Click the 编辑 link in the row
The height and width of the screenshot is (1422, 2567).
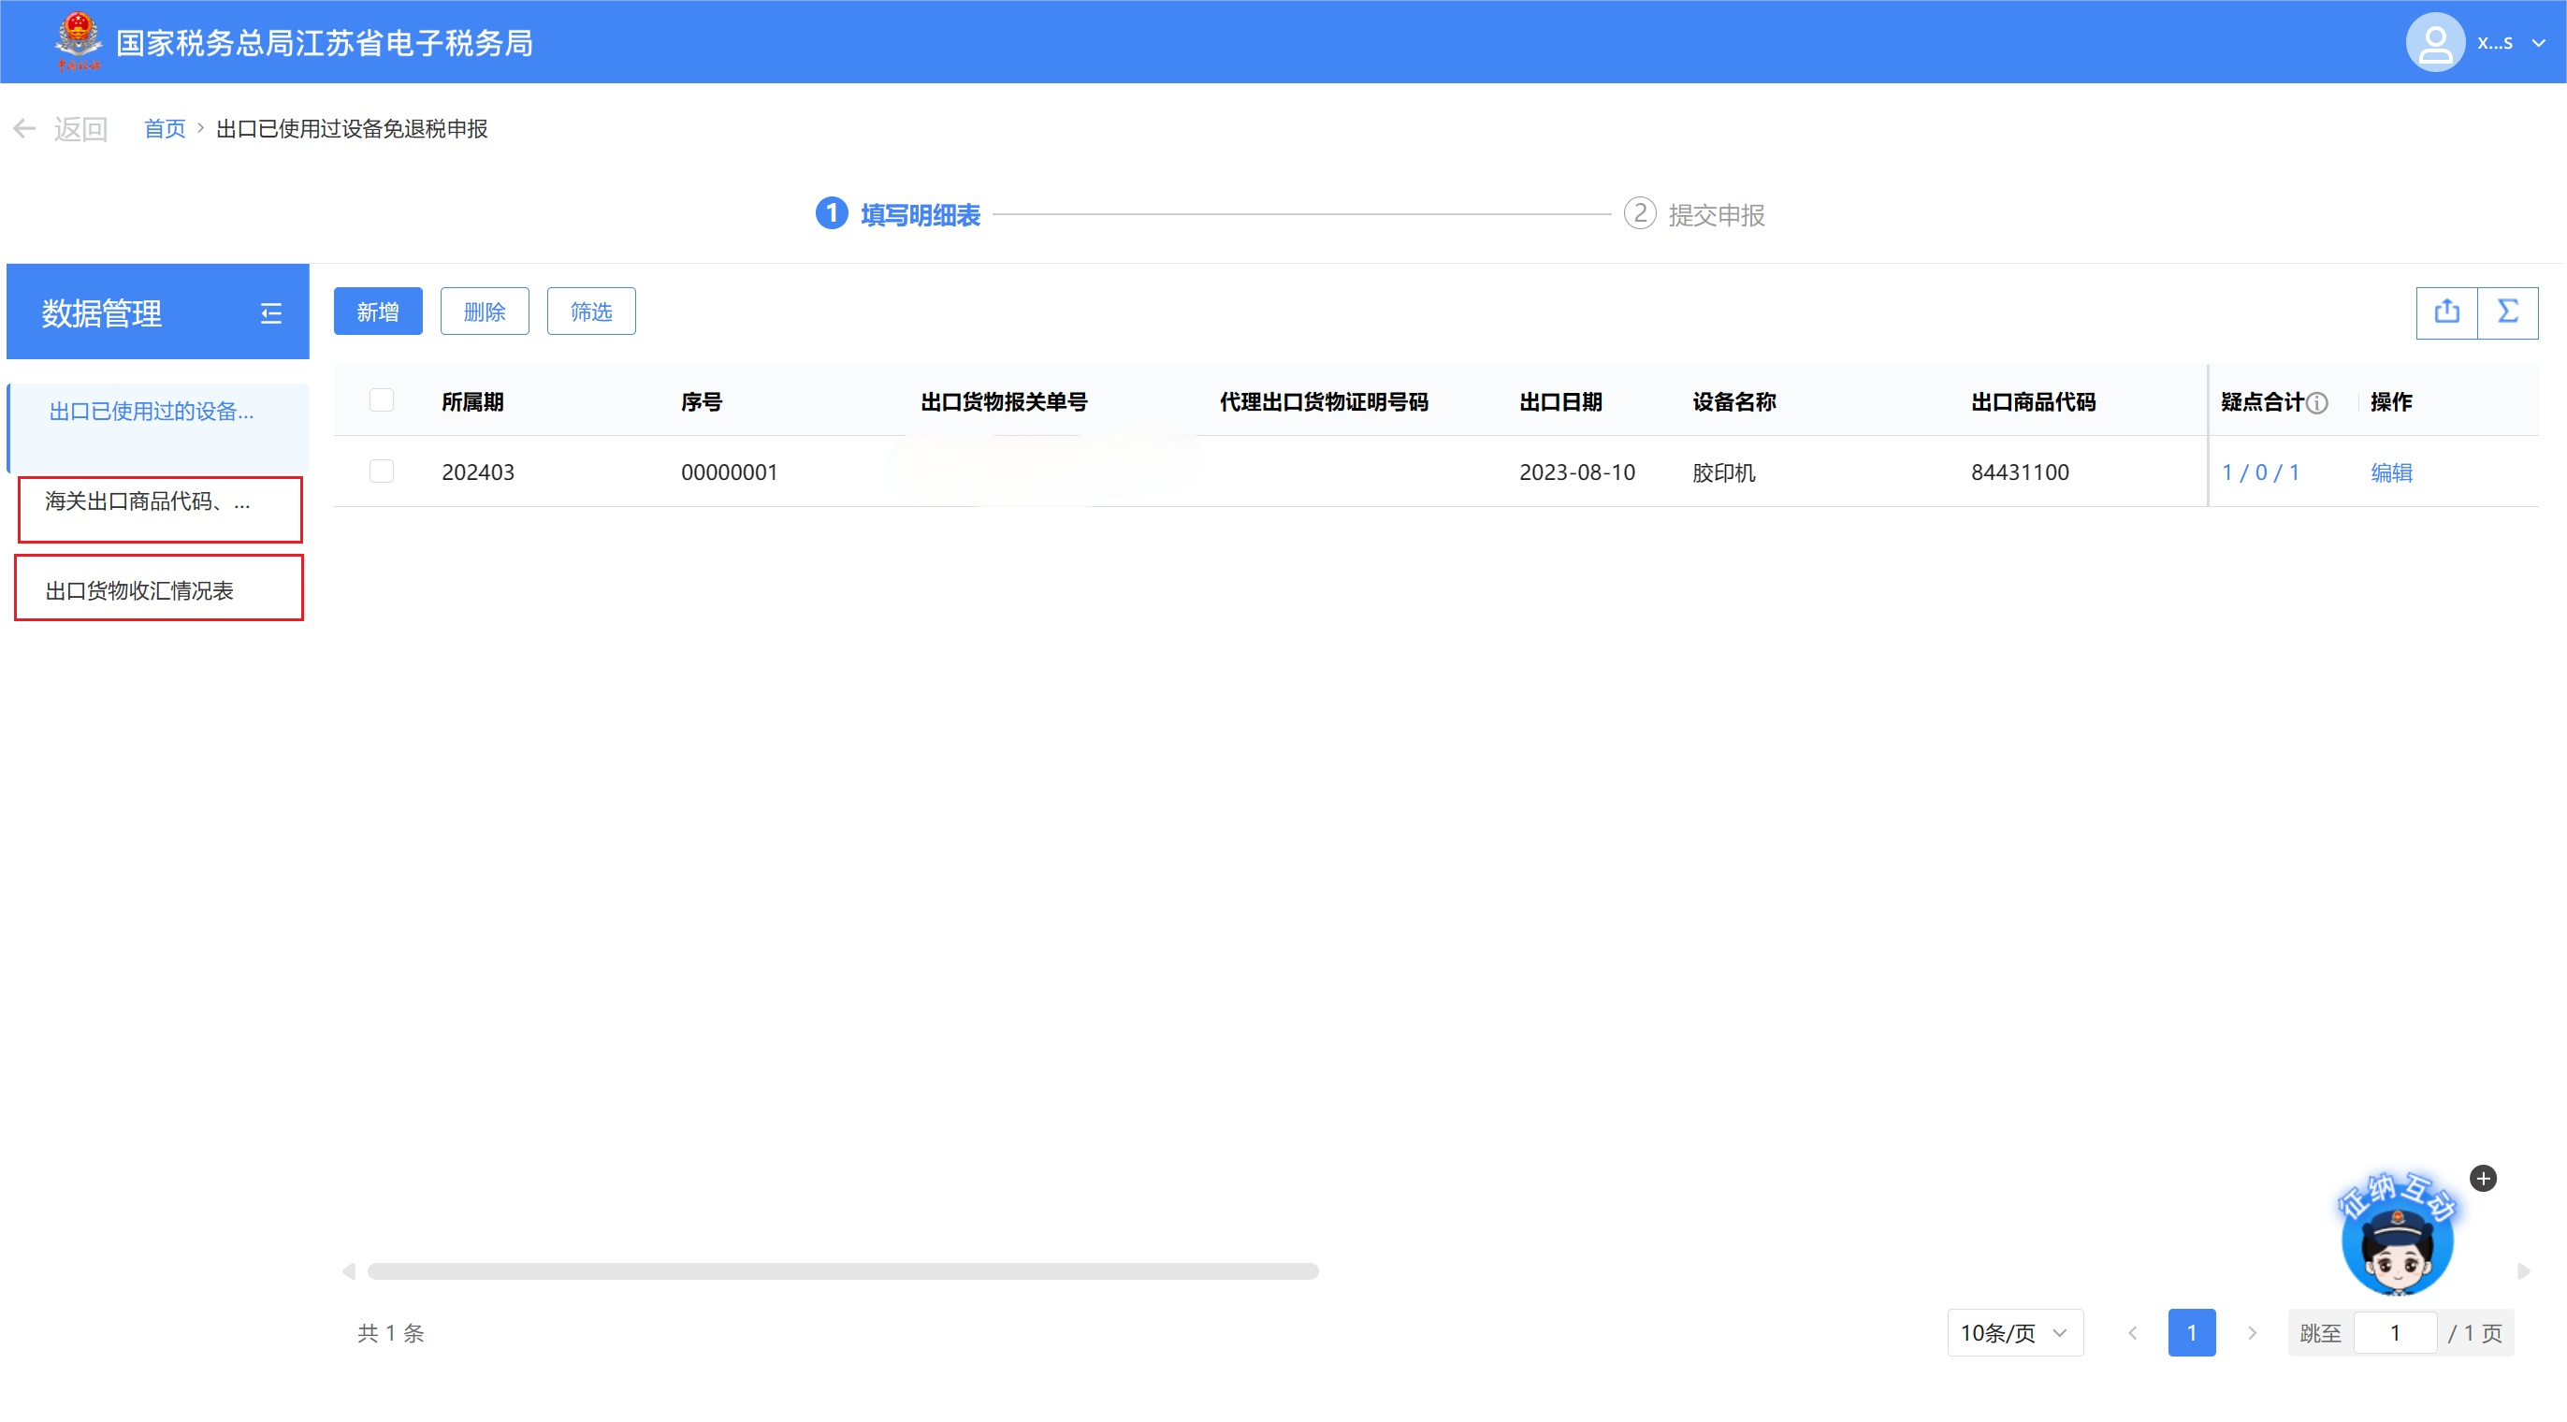pos(2390,472)
